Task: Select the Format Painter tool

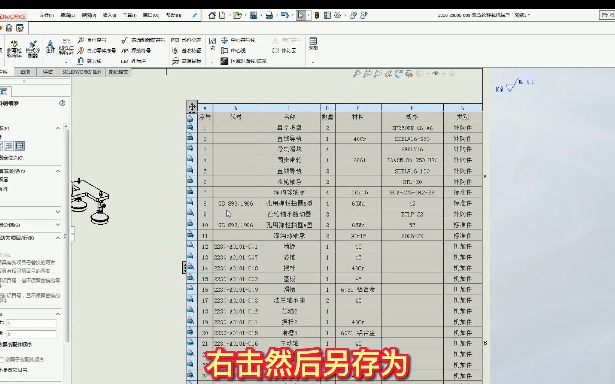Action: point(33,49)
